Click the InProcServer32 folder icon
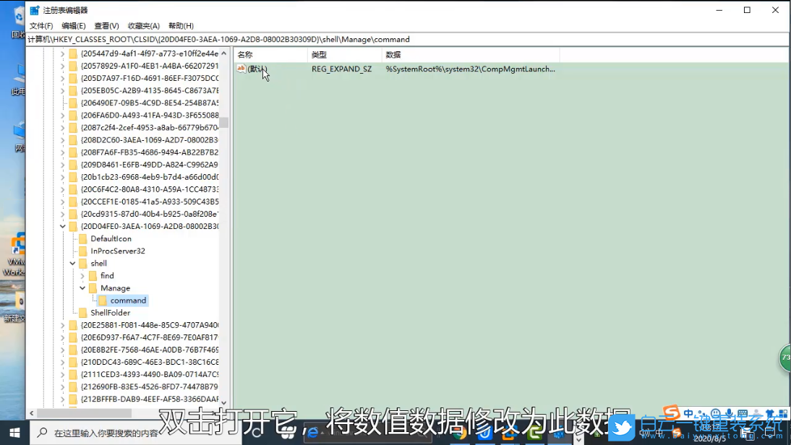This screenshot has width=791, height=445. 82,251
